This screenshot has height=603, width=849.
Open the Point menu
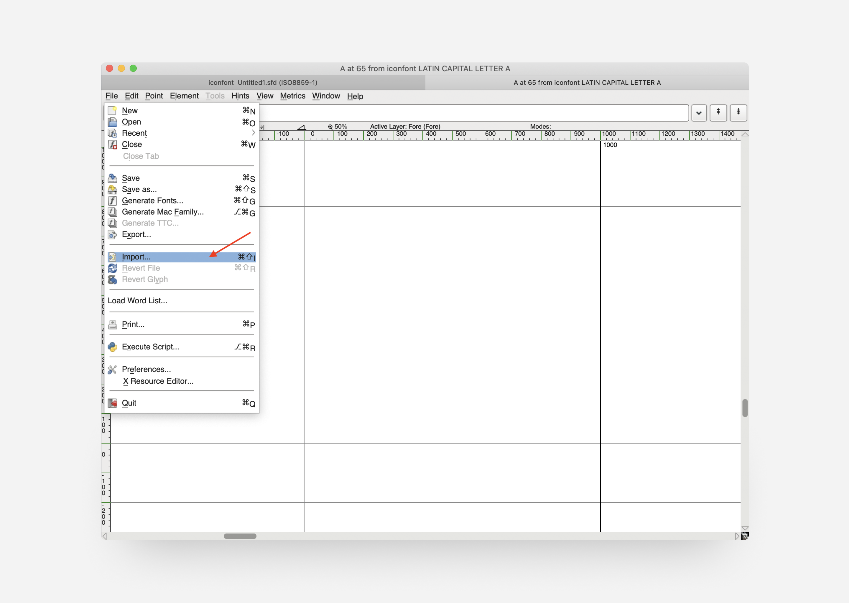(x=154, y=96)
